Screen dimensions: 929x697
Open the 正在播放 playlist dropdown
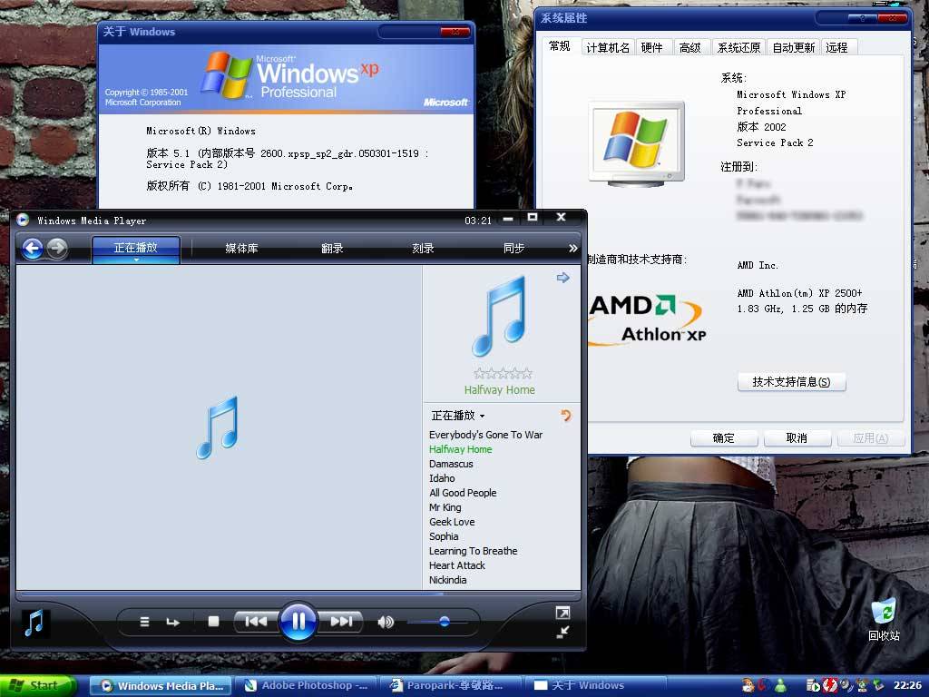click(x=458, y=416)
